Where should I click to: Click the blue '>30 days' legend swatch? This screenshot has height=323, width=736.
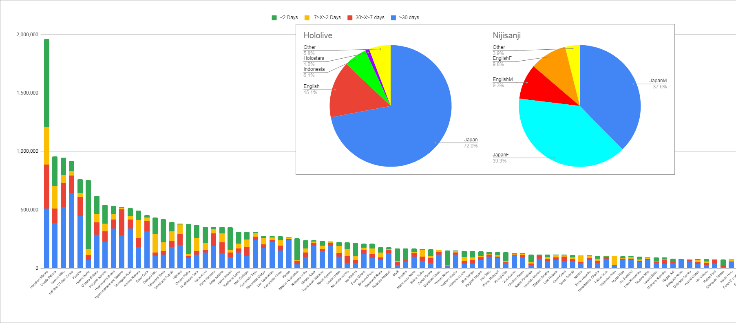pyautogui.click(x=393, y=18)
